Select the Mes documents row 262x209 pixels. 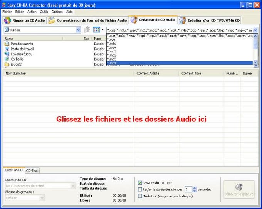pyautogui.click(x=55, y=44)
